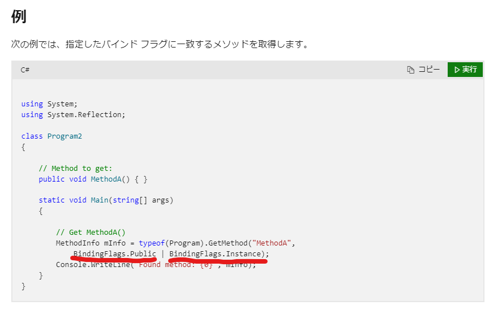Click the comment '// Method to get:'
The image size is (489, 314).
click(75, 169)
